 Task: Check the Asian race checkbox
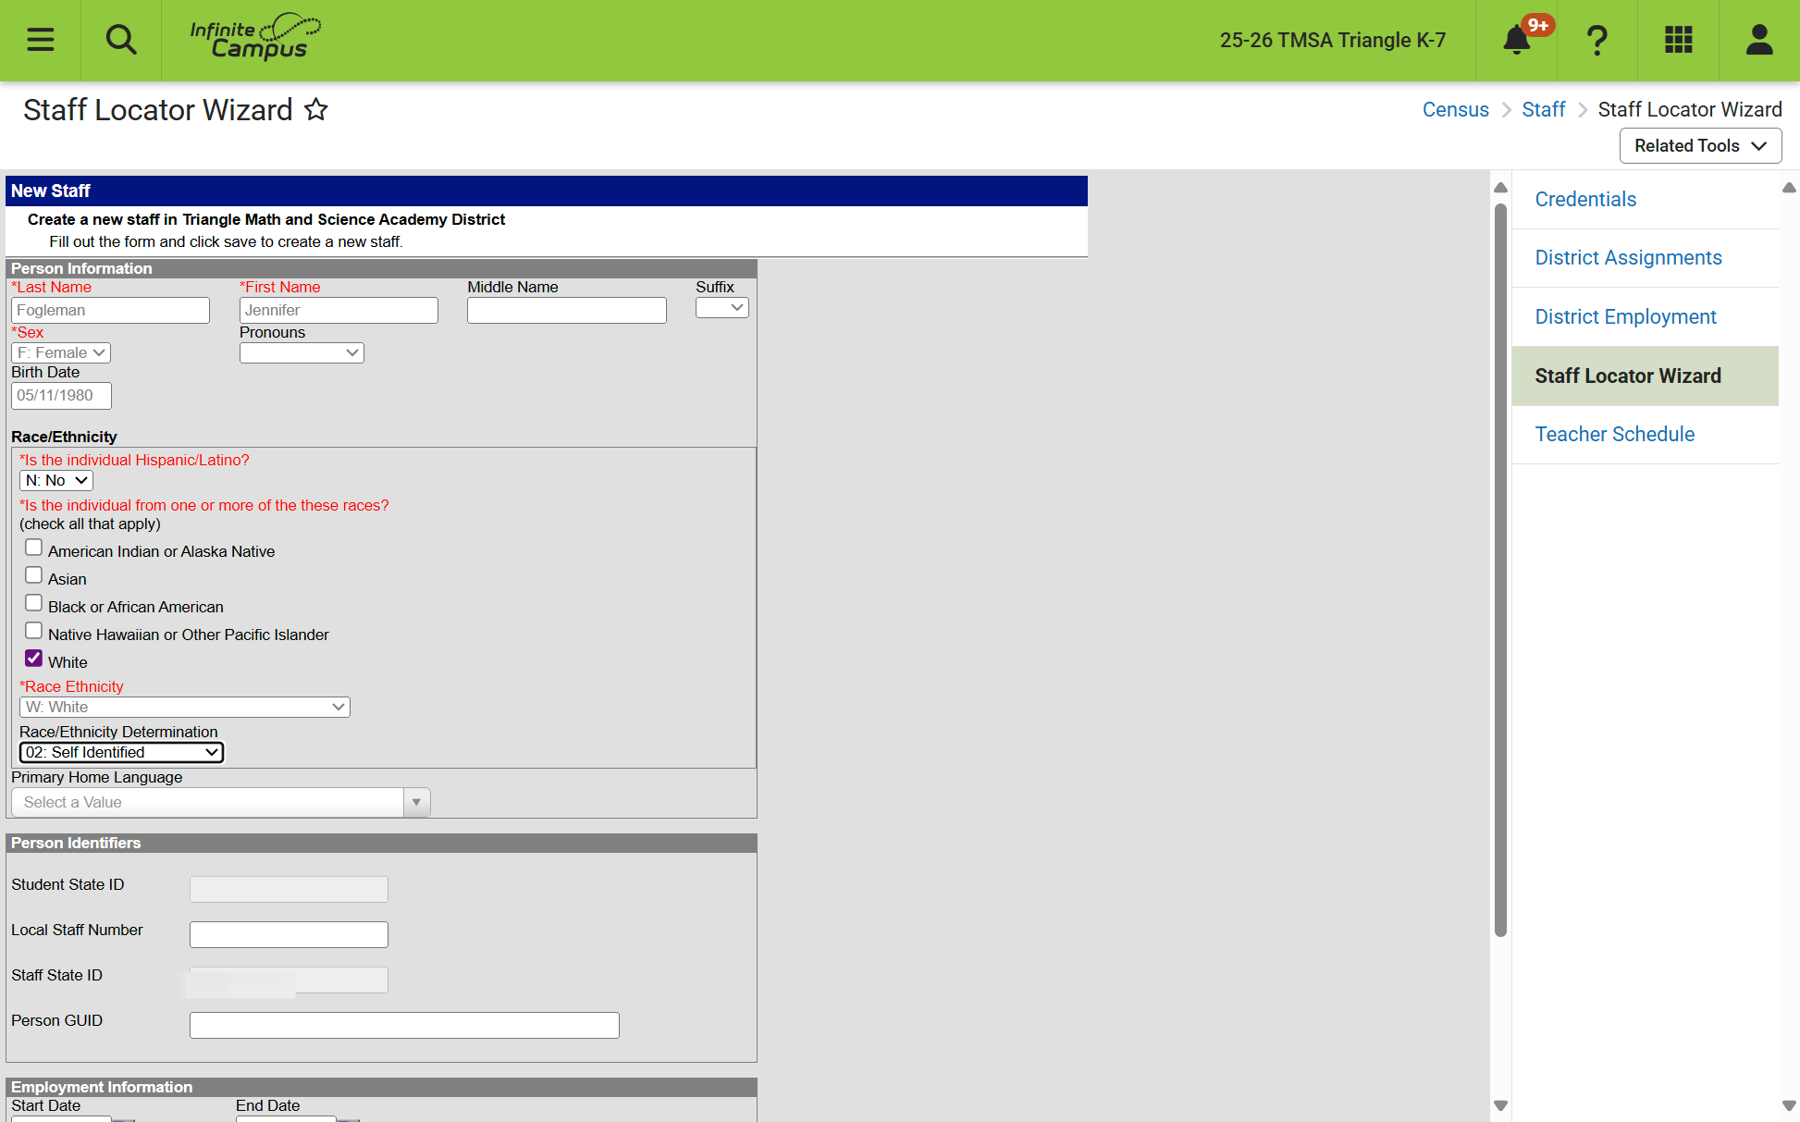(x=34, y=575)
